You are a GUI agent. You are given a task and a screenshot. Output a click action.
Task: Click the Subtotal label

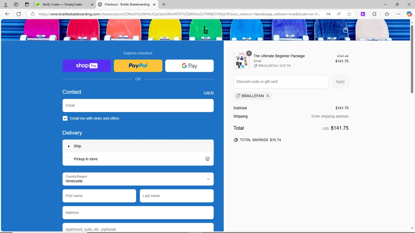(240, 108)
